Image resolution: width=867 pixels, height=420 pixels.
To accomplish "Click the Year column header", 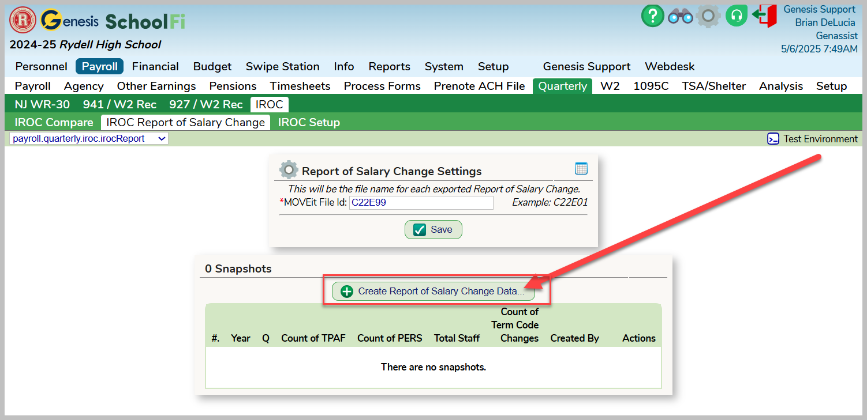I will pyautogui.click(x=241, y=338).
